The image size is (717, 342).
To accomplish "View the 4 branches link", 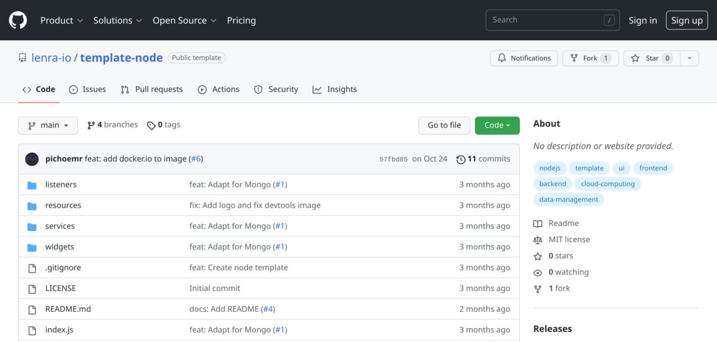I will point(113,125).
